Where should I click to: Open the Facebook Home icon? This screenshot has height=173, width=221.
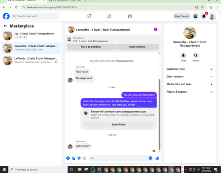[x=88, y=16]
